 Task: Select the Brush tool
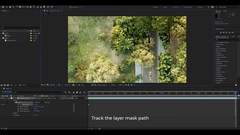click(37, 7)
